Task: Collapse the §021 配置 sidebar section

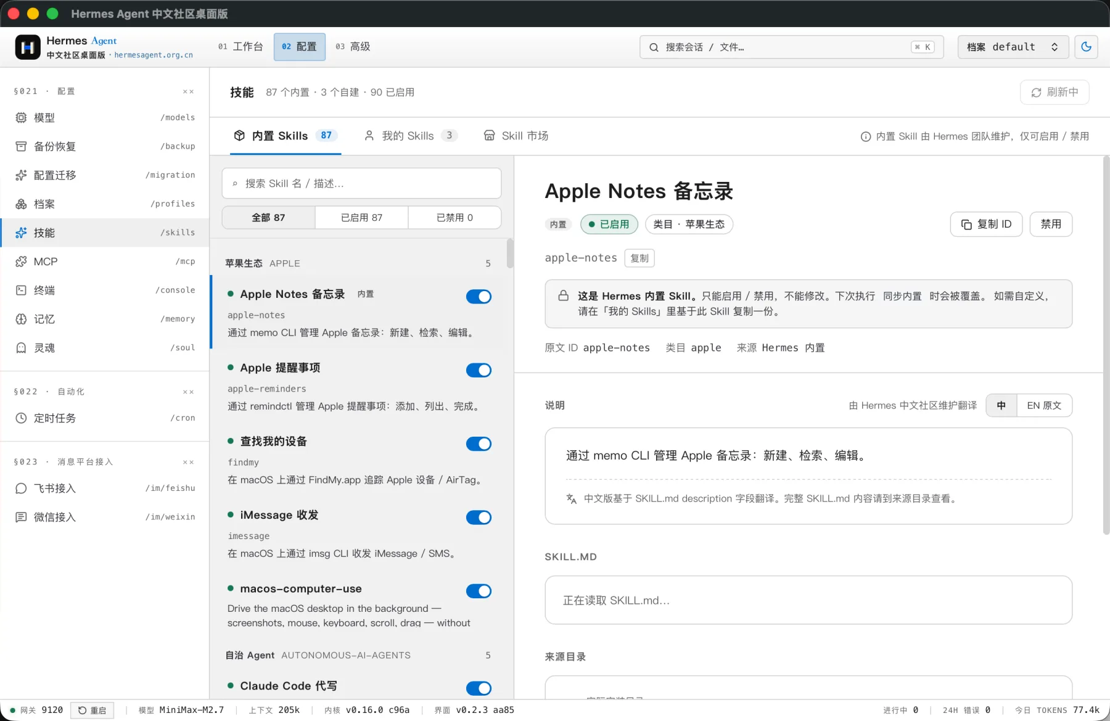Action: tap(188, 91)
